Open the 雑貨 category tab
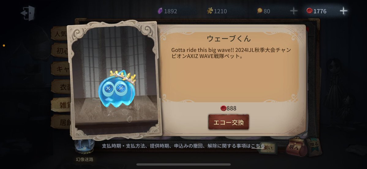This screenshot has height=169, width=367. [61, 105]
